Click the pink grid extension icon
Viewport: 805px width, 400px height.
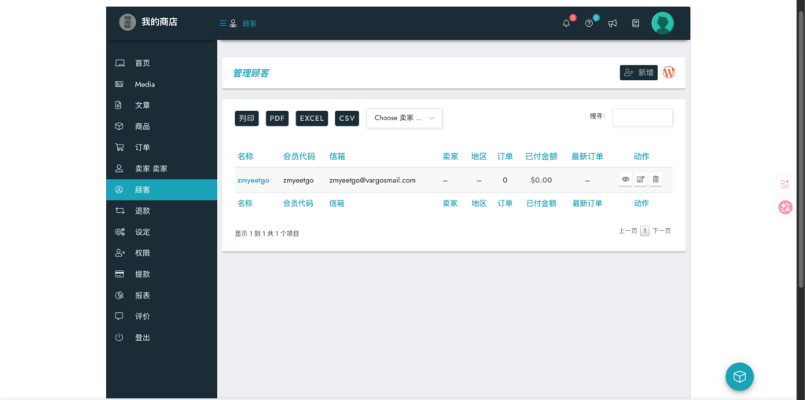[x=785, y=184]
